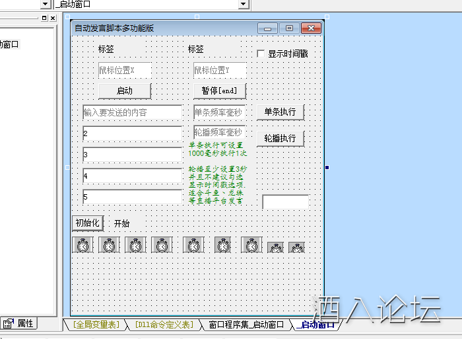The image size is (462, 339).
Task: Select the fourth timer component icon
Action: [162, 245]
